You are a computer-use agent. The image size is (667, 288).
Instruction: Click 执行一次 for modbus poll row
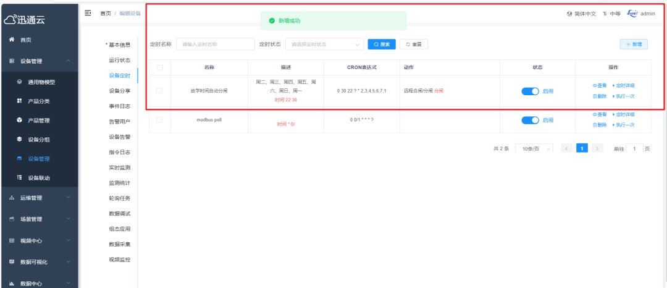coord(623,125)
